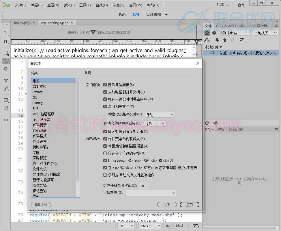Viewport: 281px width, 231px height.
Task: Switch to the CSS 设计器 tab
Action: (258, 26)
